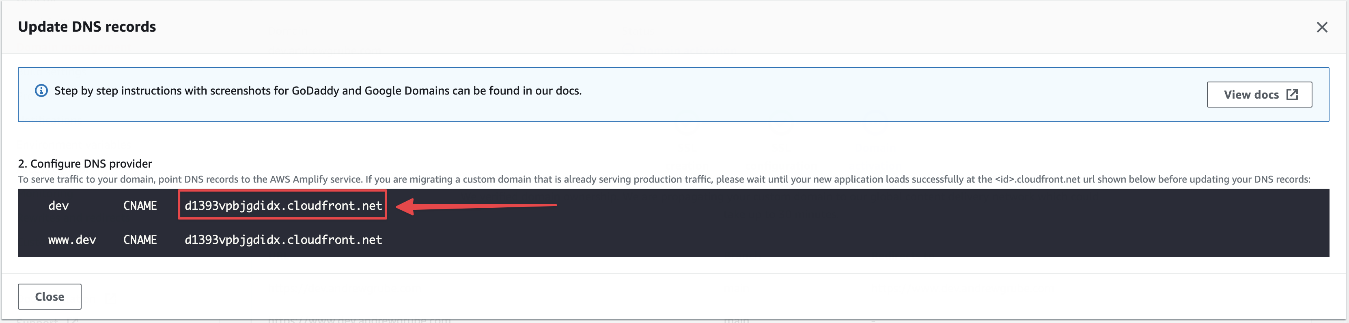Click the "www.dev" record name
This screenshot has width=1349, height=323.
72,240
